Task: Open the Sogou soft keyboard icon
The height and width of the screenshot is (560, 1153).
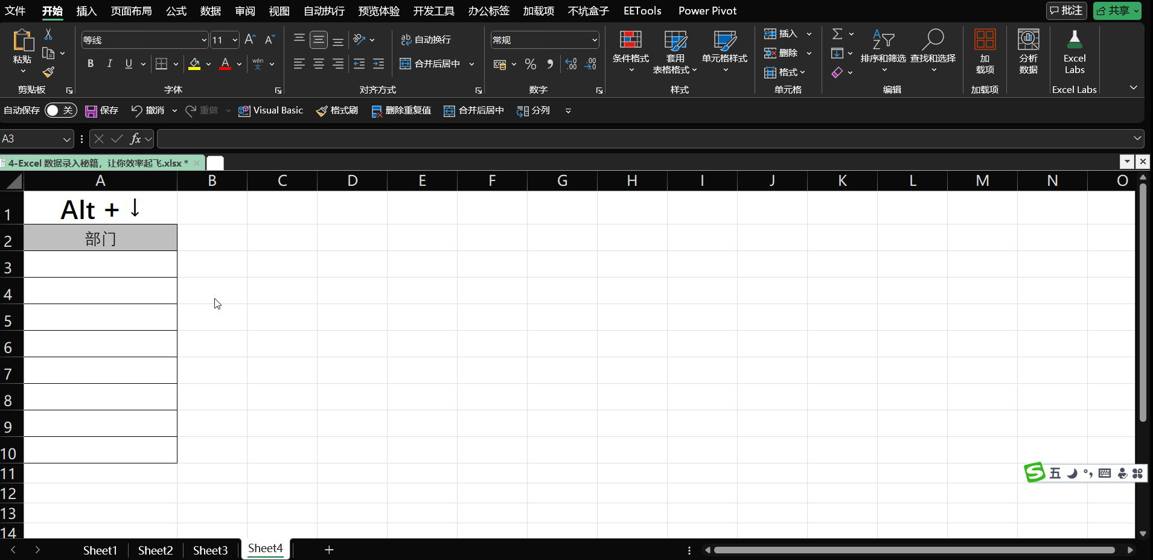Action: pyautogui.click(x=1105, y=473)
